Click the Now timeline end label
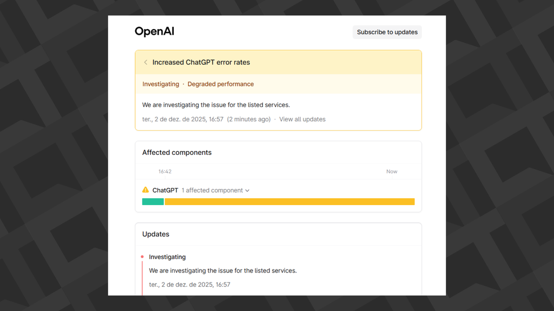The image size is (554, 311). pos(392,172)
